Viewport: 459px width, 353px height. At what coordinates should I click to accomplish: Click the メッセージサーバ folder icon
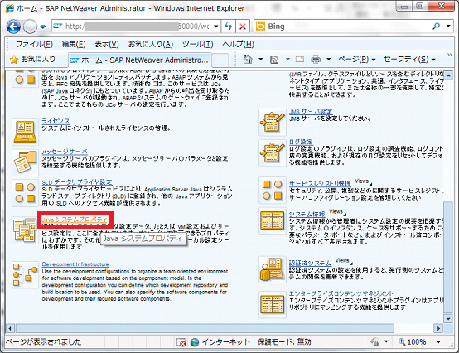pos(25,162)
